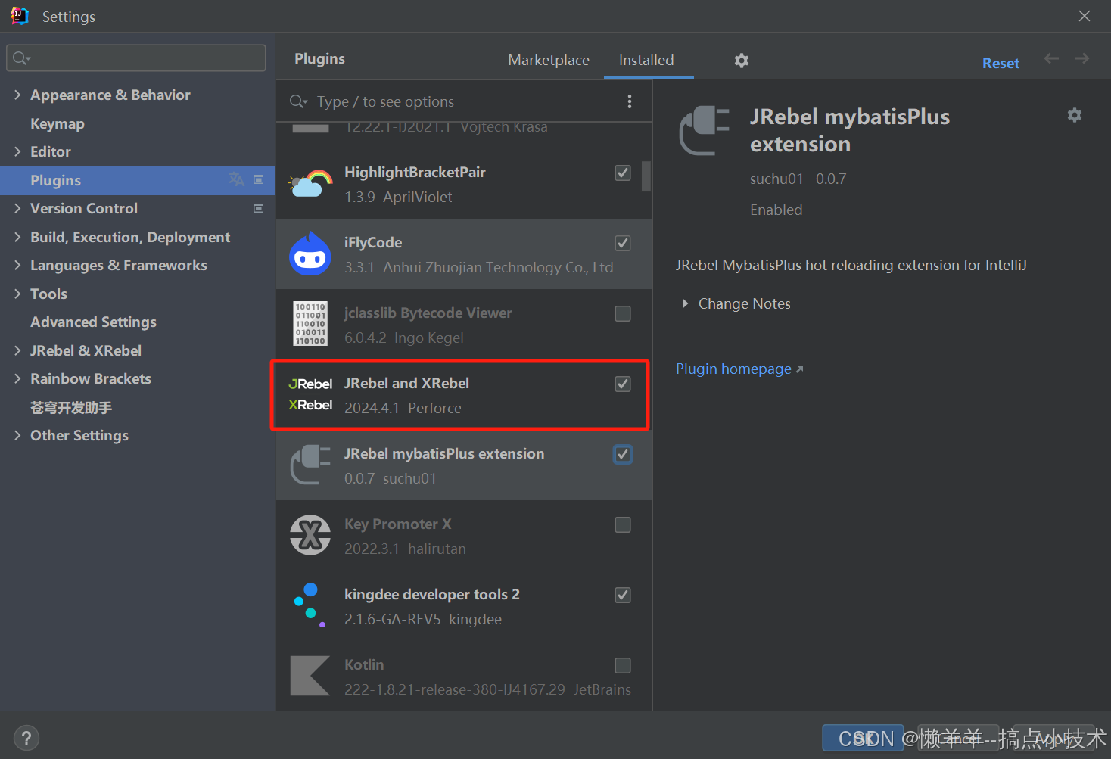The width and height of the screenshot is (1111, 759).
Task: Close the Settings dialog
Action: pyautogui.click(x=1085, y=16)
